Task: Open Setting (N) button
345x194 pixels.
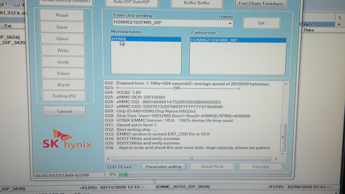Action: point(64,96)
